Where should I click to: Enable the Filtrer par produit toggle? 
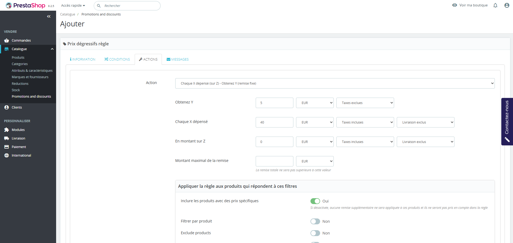[x=315, y=221]
